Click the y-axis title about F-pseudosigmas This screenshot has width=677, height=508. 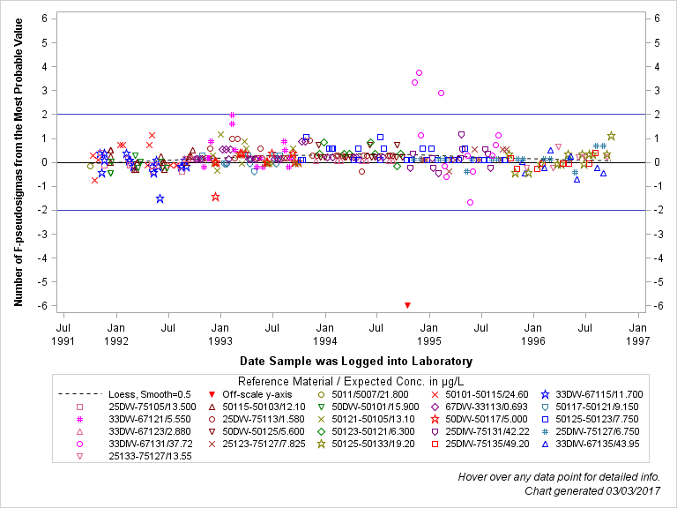19,162
